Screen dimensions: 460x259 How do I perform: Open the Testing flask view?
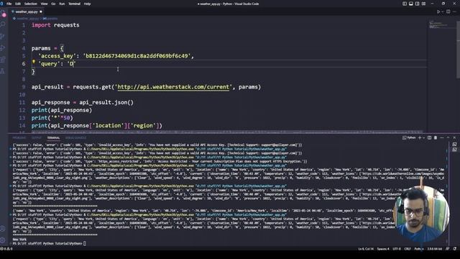[3, 71]
